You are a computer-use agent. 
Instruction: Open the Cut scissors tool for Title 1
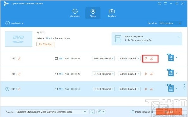[x=152, y=74]
